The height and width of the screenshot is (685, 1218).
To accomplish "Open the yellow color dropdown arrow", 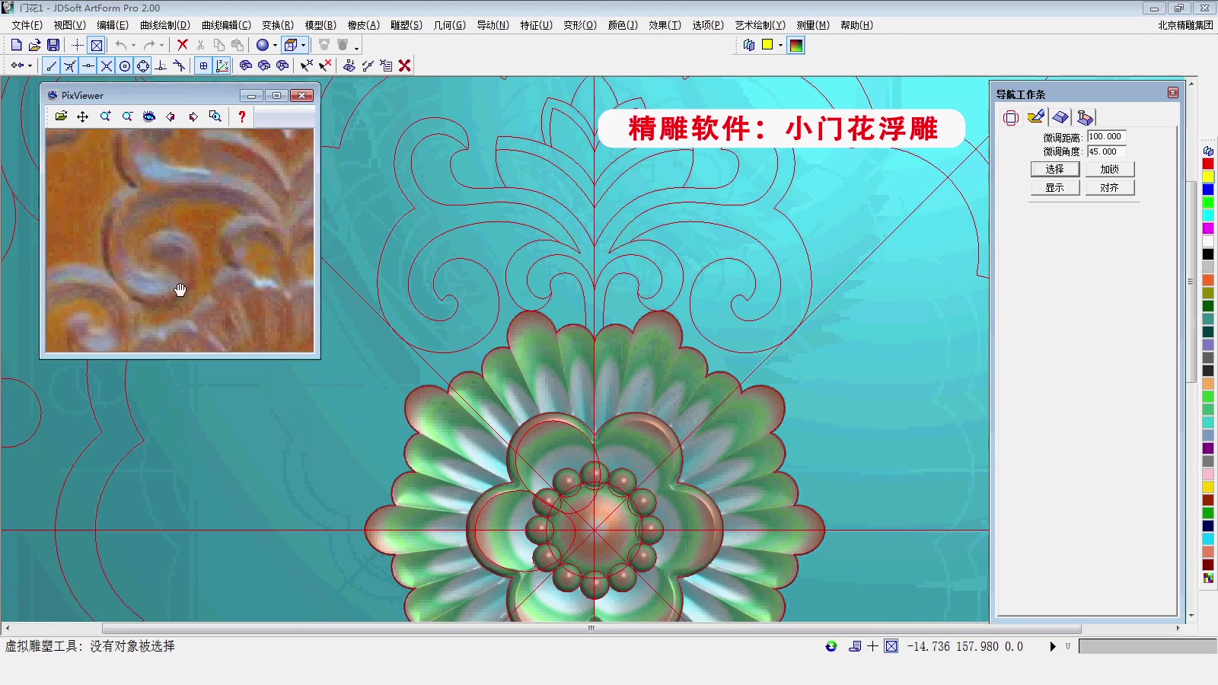I will (780, 45).
